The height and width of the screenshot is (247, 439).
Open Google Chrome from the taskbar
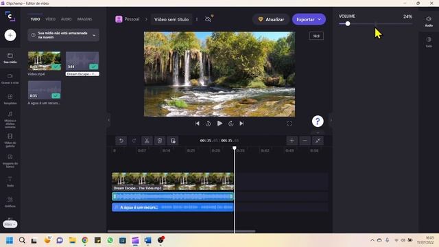85,240
